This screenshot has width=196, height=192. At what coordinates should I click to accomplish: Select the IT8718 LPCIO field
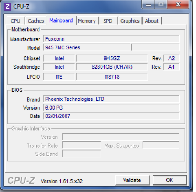[112, 77]
